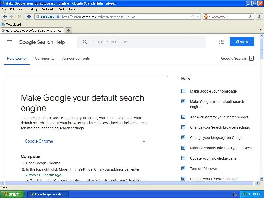Go back with the browser back arrow
The height and width of the screenshot is (198, 264).
[x=5, y=16]
